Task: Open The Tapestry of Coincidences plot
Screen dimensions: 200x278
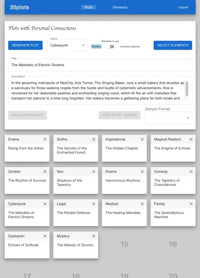Action: click(x=173, y=181)
